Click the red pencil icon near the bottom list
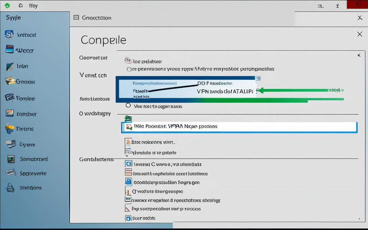 point(126,208)
